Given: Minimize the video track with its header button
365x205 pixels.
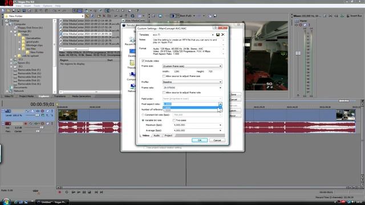Looking at the screenshot, I should 3,111.
